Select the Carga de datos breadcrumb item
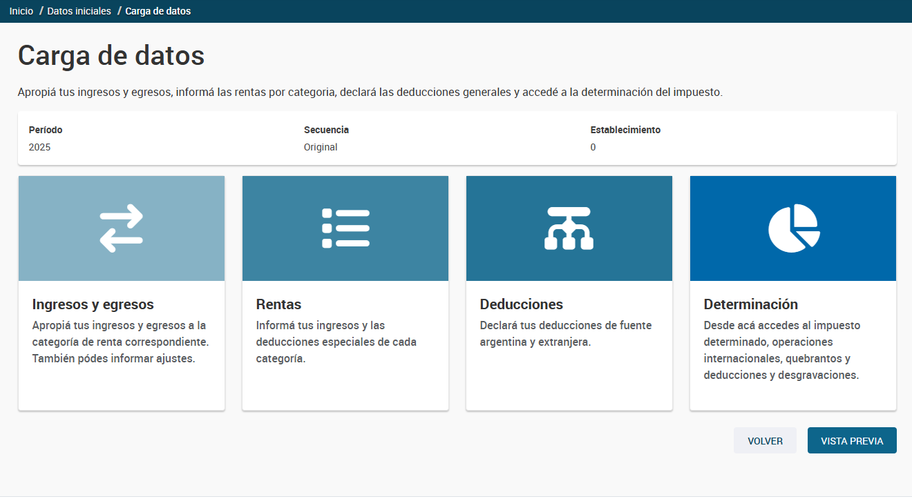Viewport: 912px width, 499px height. tap(158, 11)
